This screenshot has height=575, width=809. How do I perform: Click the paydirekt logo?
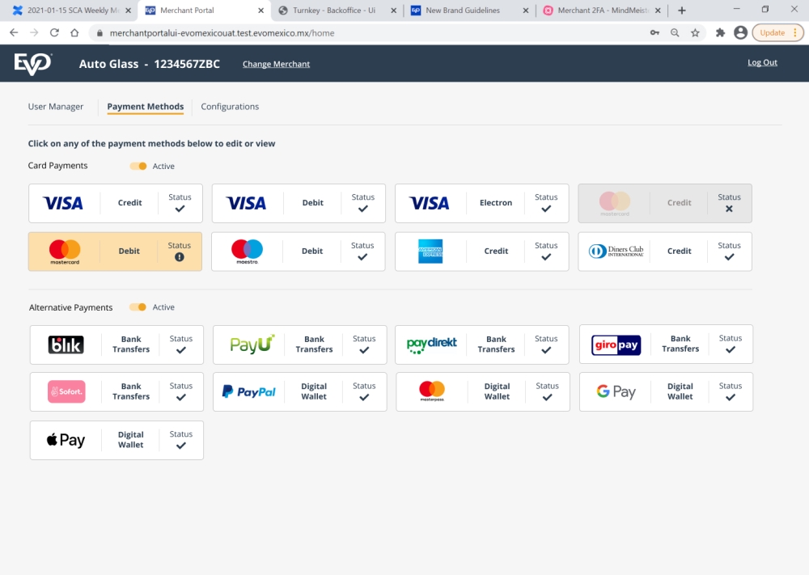click(x=432, y=345)
